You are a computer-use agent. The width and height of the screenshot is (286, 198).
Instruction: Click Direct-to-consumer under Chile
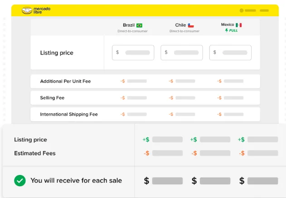[184, 31]
